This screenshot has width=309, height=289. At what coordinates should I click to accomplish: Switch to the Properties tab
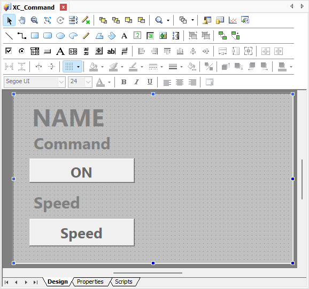(x=90, y=282)
